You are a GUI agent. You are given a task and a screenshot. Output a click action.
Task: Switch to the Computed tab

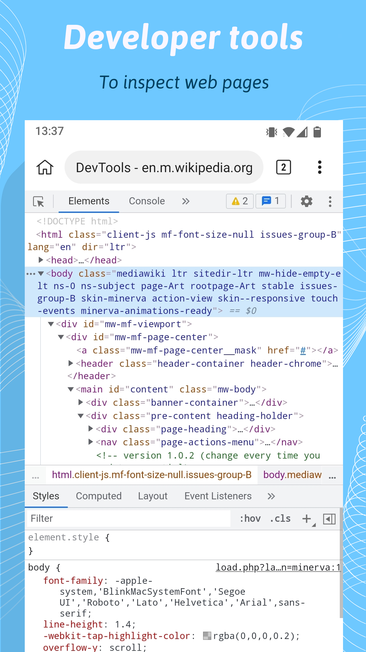99,496
